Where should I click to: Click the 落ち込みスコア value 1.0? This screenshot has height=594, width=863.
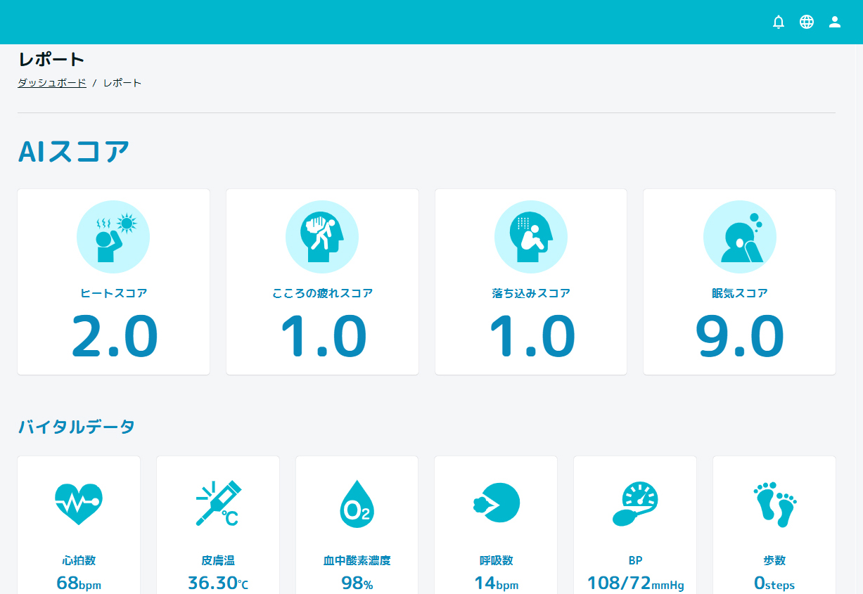coord(532,337)
